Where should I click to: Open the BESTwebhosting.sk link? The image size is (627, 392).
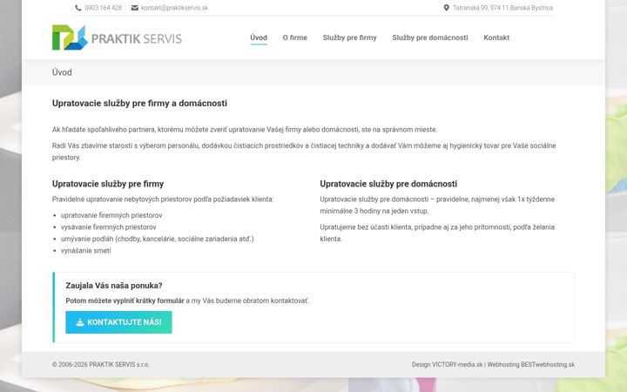click(548, 365)
